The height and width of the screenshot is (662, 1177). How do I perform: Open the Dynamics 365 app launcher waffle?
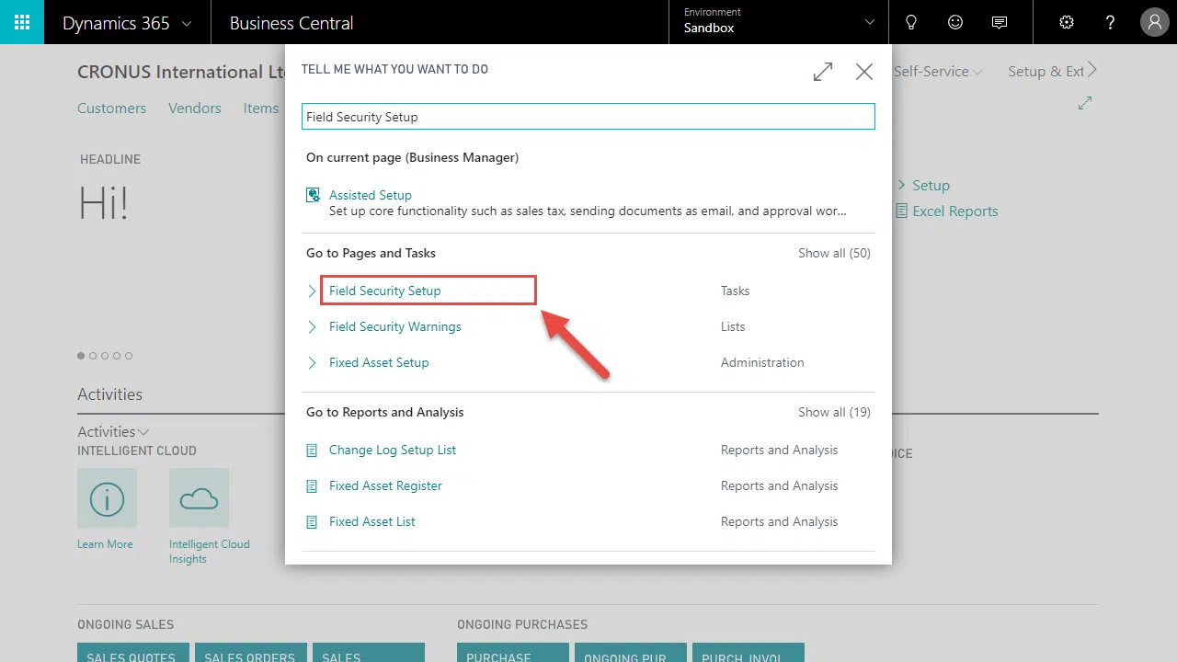(x=22, y=22)
